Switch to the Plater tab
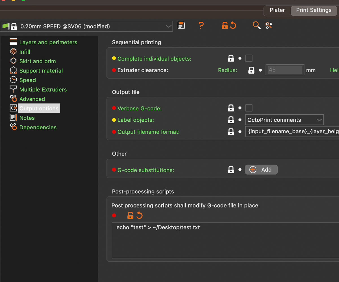Screen dimensions: 339x282 point(277,10)
